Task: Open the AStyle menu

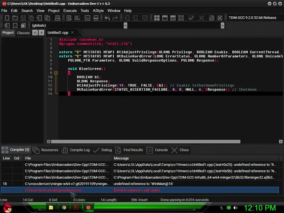Action: pos(98,11)
